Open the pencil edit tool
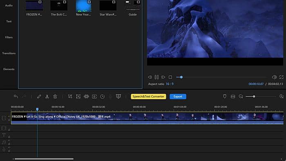 pos(39,96)
